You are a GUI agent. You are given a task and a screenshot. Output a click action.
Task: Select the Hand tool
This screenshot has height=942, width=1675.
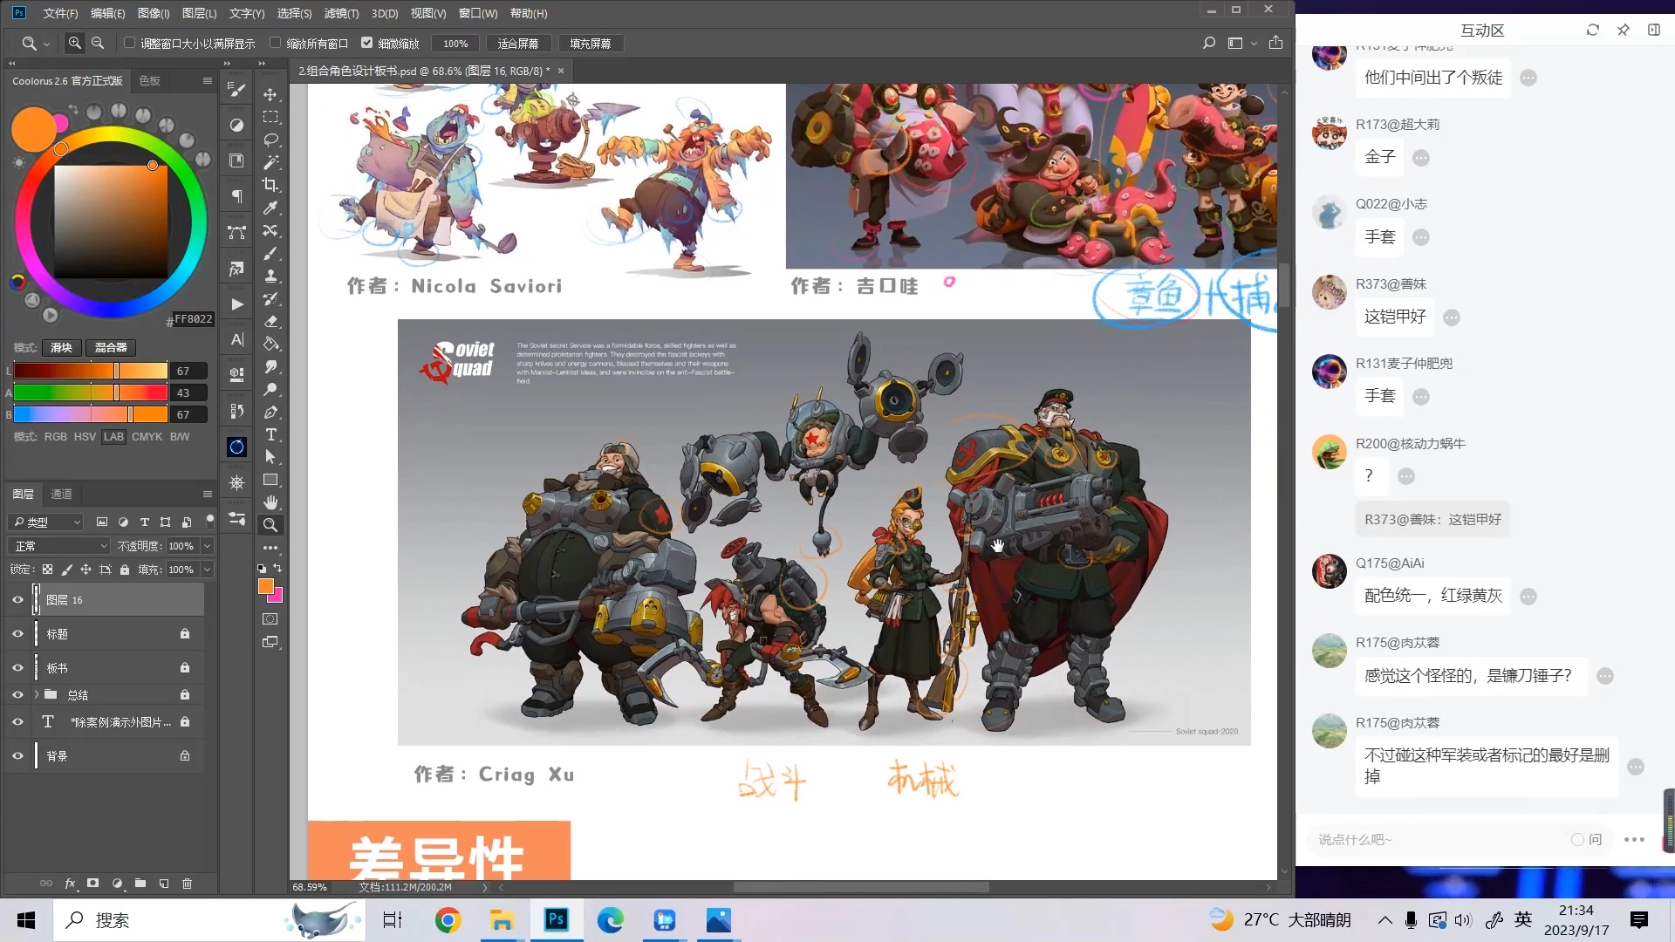270,502
